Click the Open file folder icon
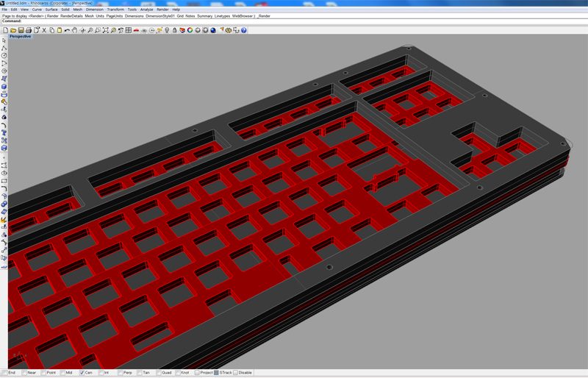This screenshot has width=588, height=378. pyautogui.click(x=13, y=30)
